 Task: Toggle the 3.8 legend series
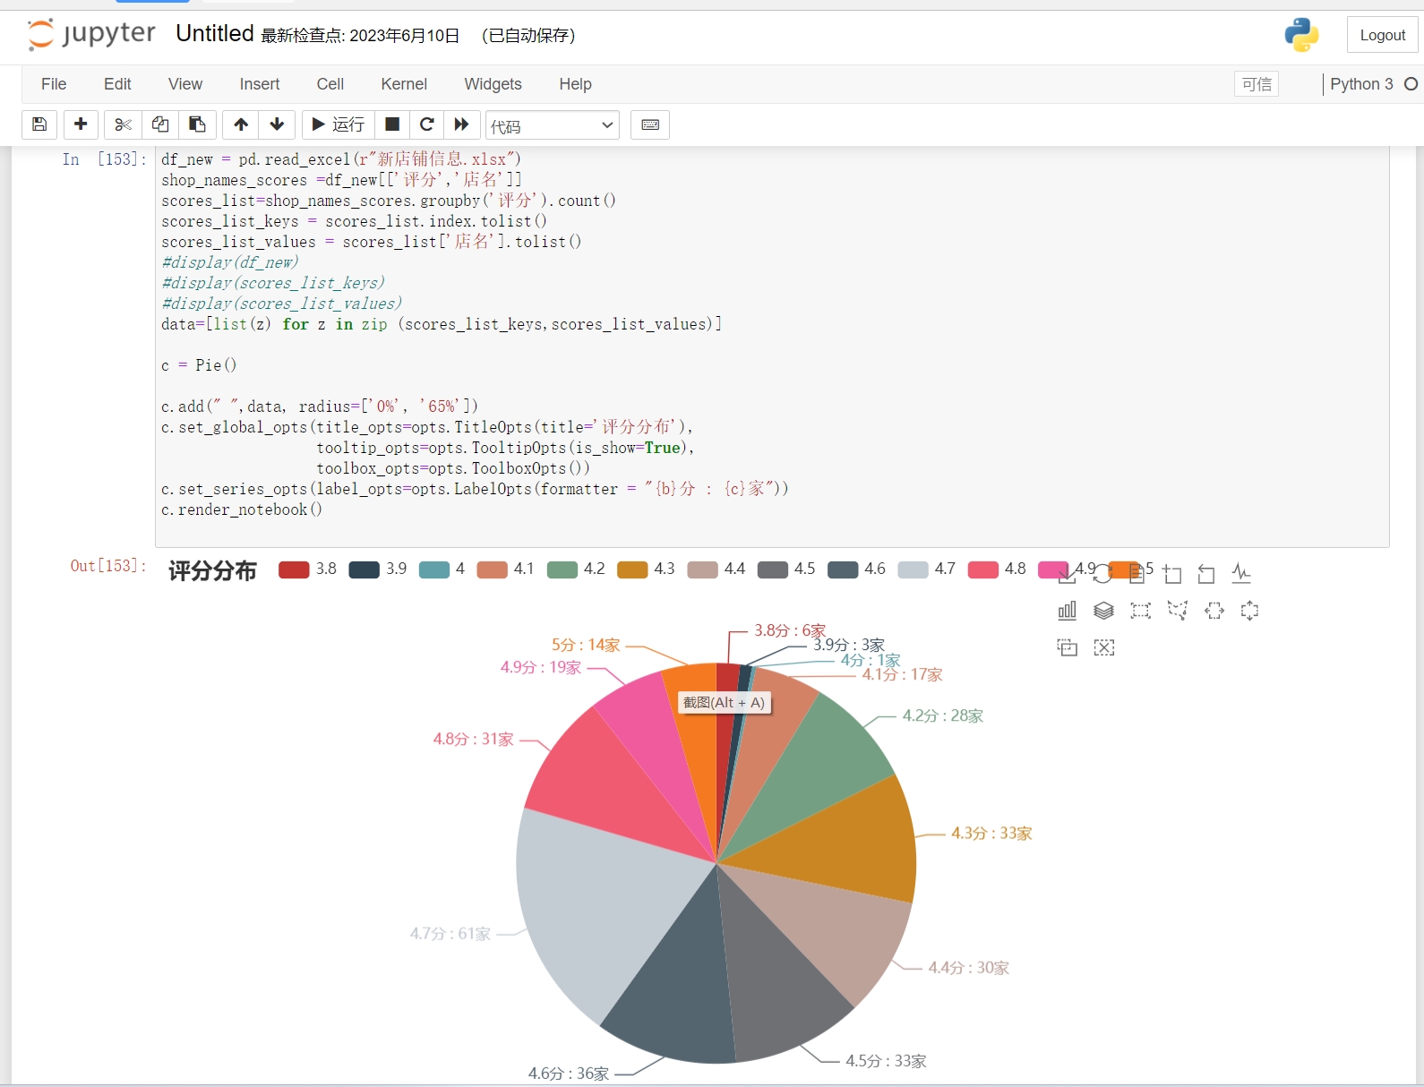(x=307, y=569)
